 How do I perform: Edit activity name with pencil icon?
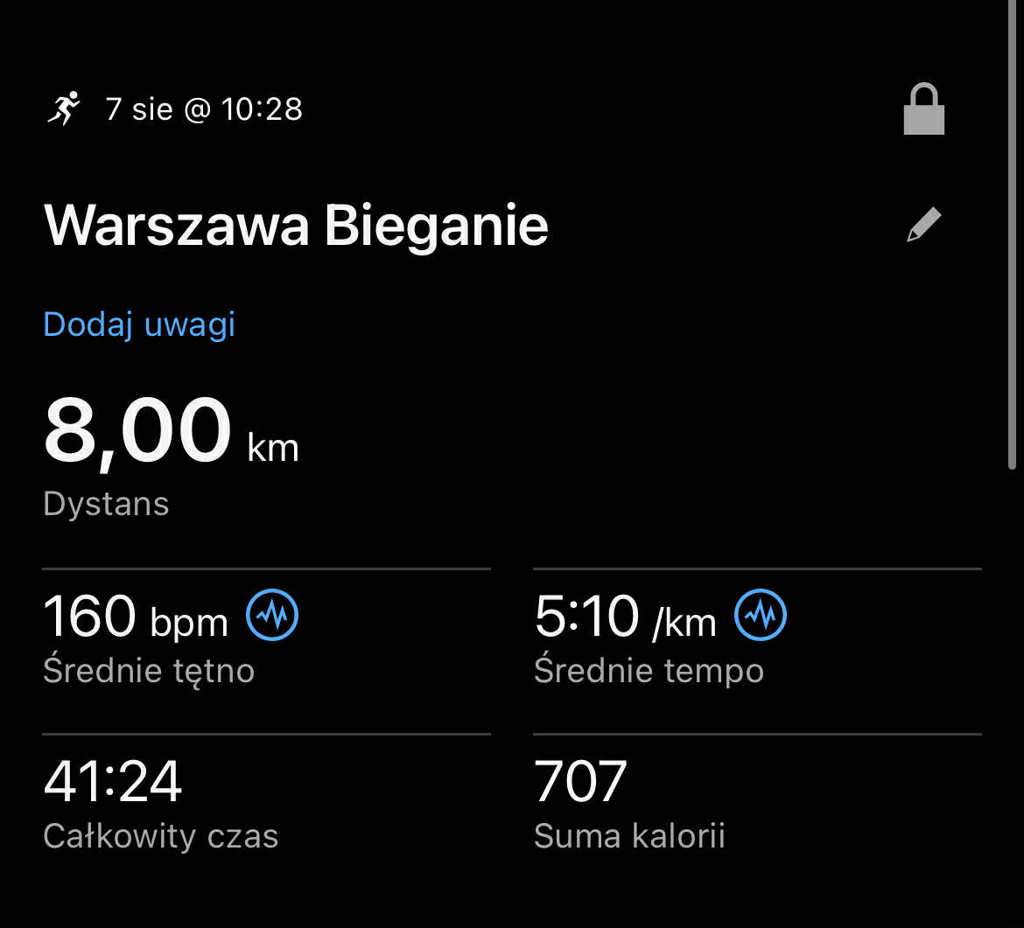[x=923, y=225]
